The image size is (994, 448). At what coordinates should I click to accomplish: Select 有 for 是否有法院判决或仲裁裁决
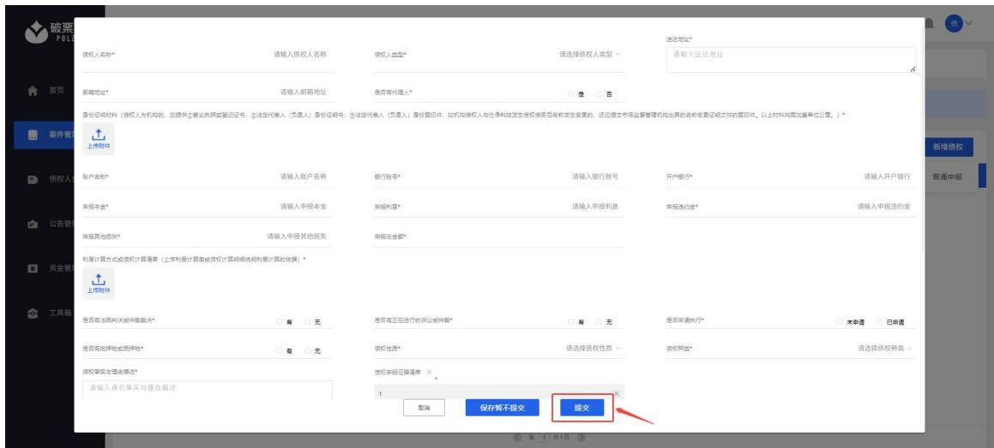click(280, 322)
